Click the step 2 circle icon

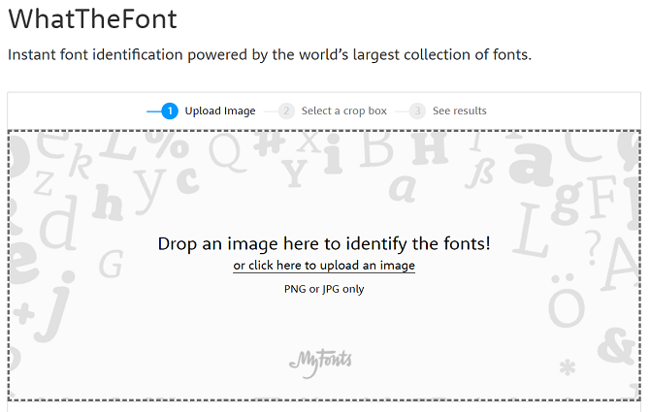pyautogui.click(x=286, y=111)
